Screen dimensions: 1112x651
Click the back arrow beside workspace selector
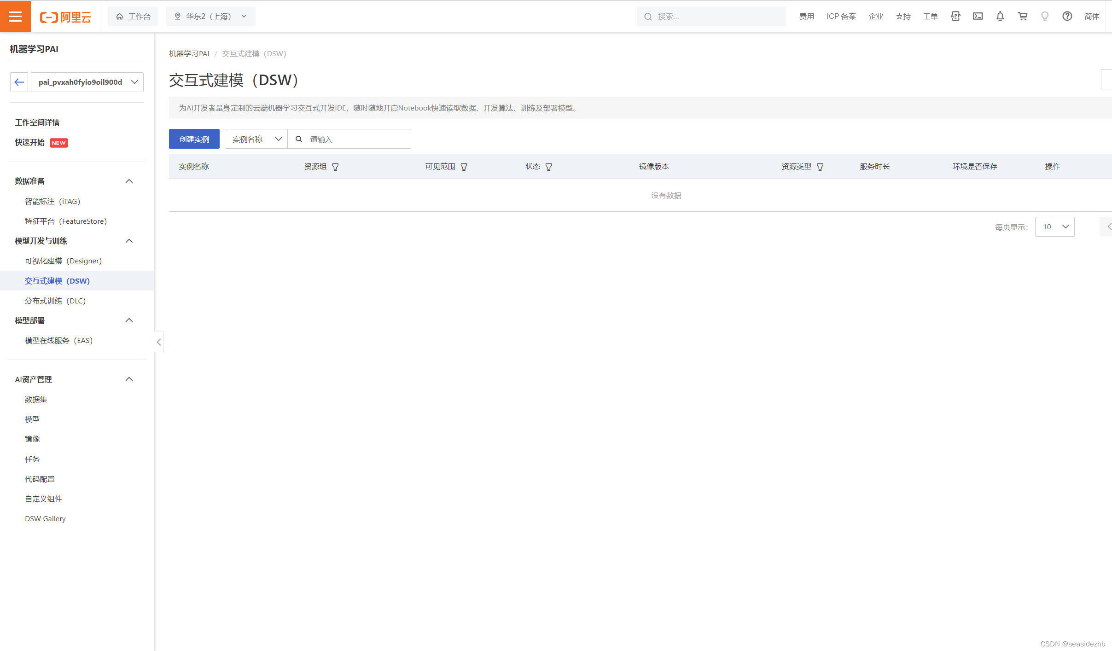pos(19,82)
